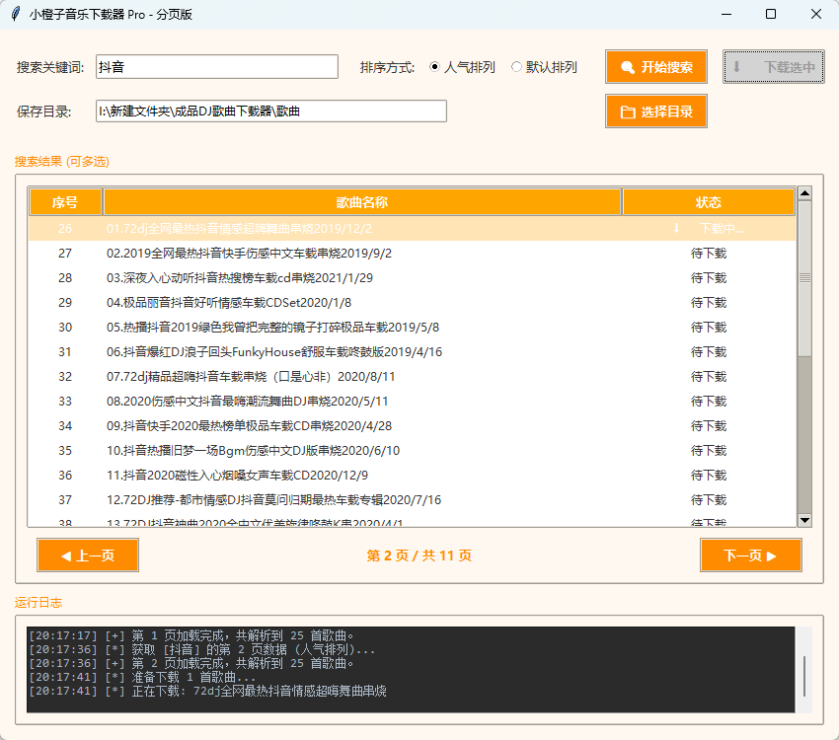Screen dimensions: 839x740
Task: Go to next page with 下一页
Action: 751,555
